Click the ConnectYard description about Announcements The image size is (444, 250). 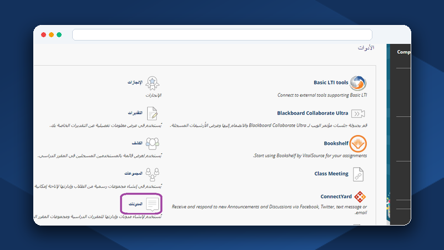(x=269, y=209)
